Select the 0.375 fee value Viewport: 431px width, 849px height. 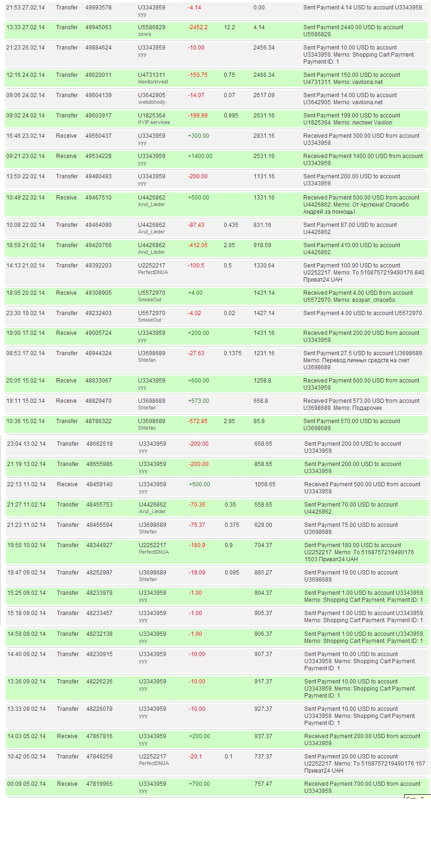click(x=232, y=525)
